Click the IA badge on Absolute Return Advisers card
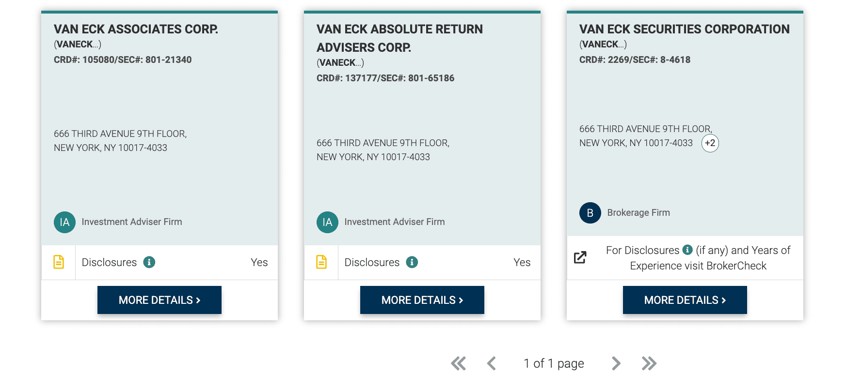 (327, 222)
